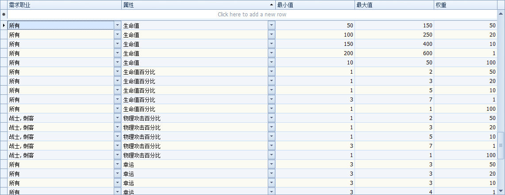Open 属性 dropdown for row with max value 600
The image size is (505, 195).
tap(271, 53)
